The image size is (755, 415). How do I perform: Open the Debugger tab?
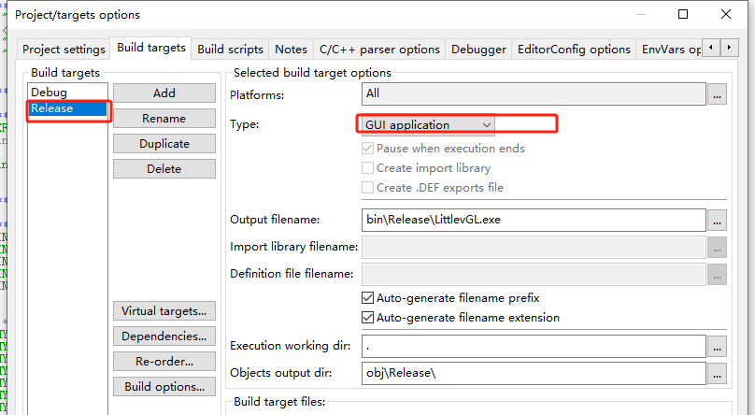pos(478,50)
